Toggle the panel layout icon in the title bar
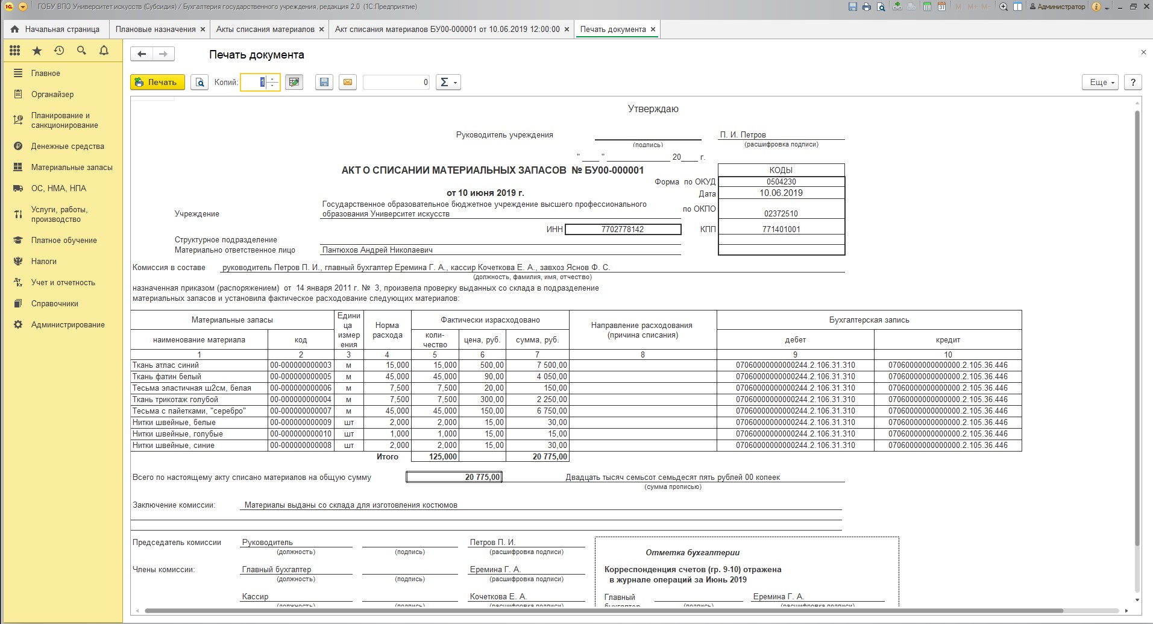Image resolution: width=1153 pixels, height=624 pixels. [1018, 7]
